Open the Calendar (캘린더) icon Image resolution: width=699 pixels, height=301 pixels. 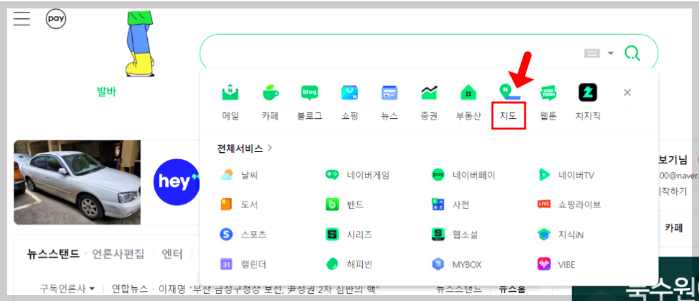226,264
